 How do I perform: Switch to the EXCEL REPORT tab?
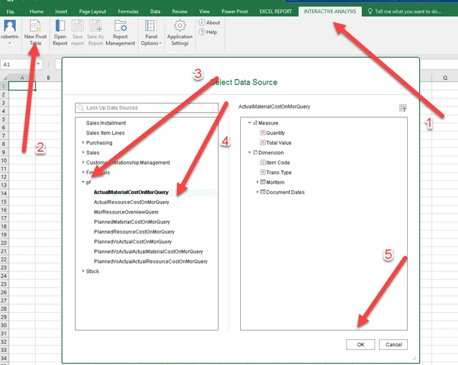click(275, 11)
